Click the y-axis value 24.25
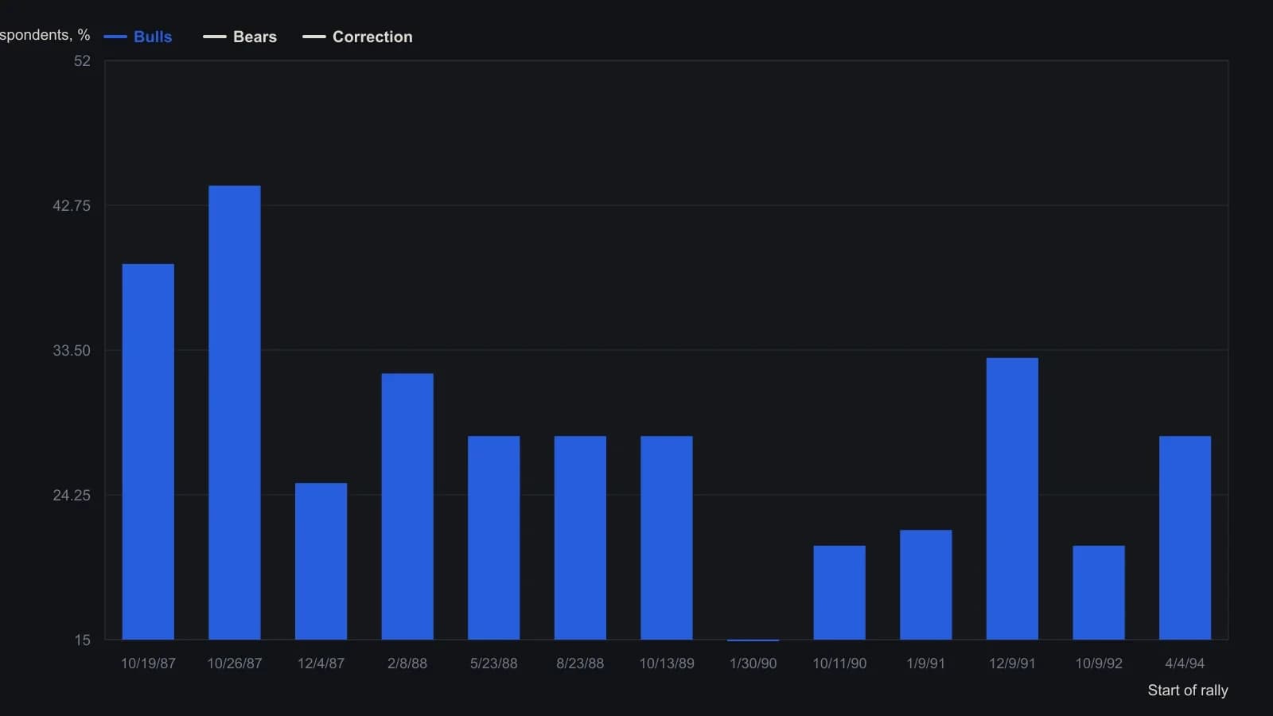This screenshot has width=1273, height=716. [x=72, y=496]
